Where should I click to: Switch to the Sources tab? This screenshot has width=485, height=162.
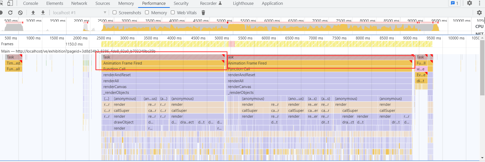coord(103,3)
